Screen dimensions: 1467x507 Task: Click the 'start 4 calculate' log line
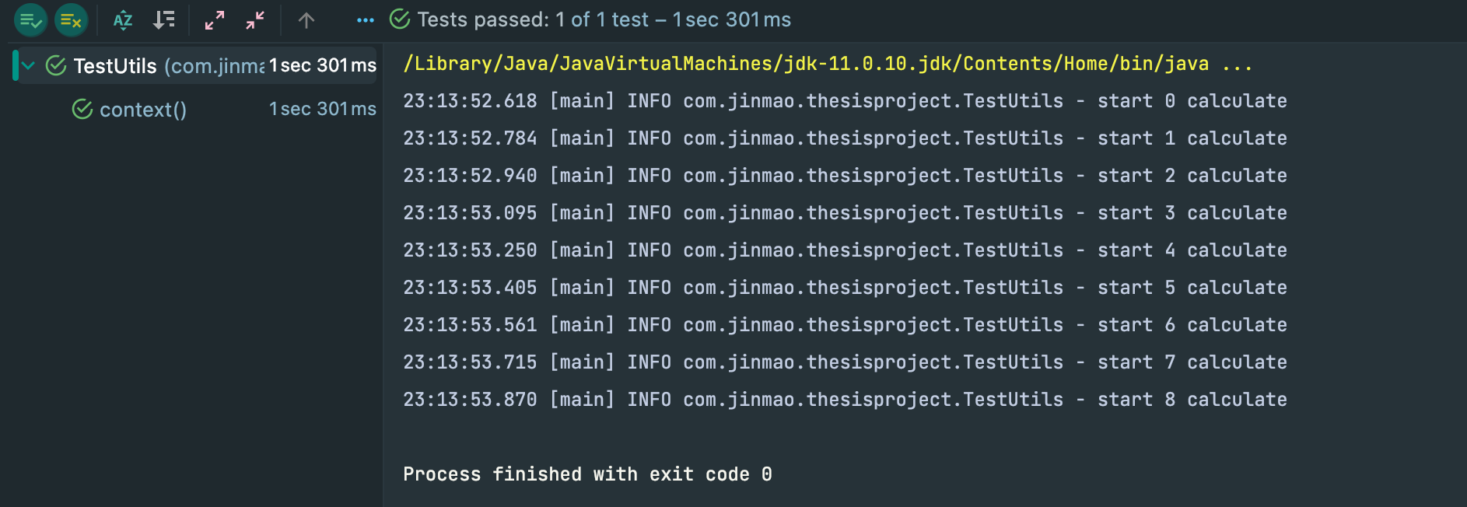(845, 250)
